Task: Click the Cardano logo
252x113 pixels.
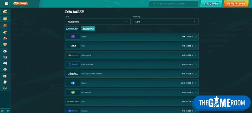Action: [73, 111]
